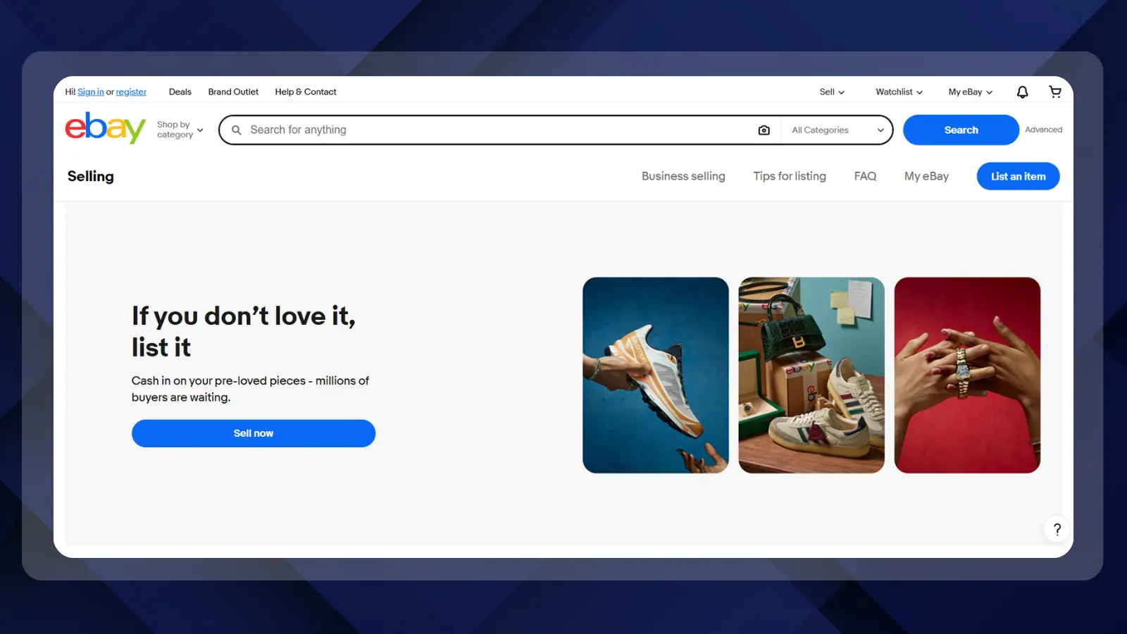The width and height of the screenshot is (1127, 634).
Task: Expand the Shop by category dropdown
Action: point(180,130)
